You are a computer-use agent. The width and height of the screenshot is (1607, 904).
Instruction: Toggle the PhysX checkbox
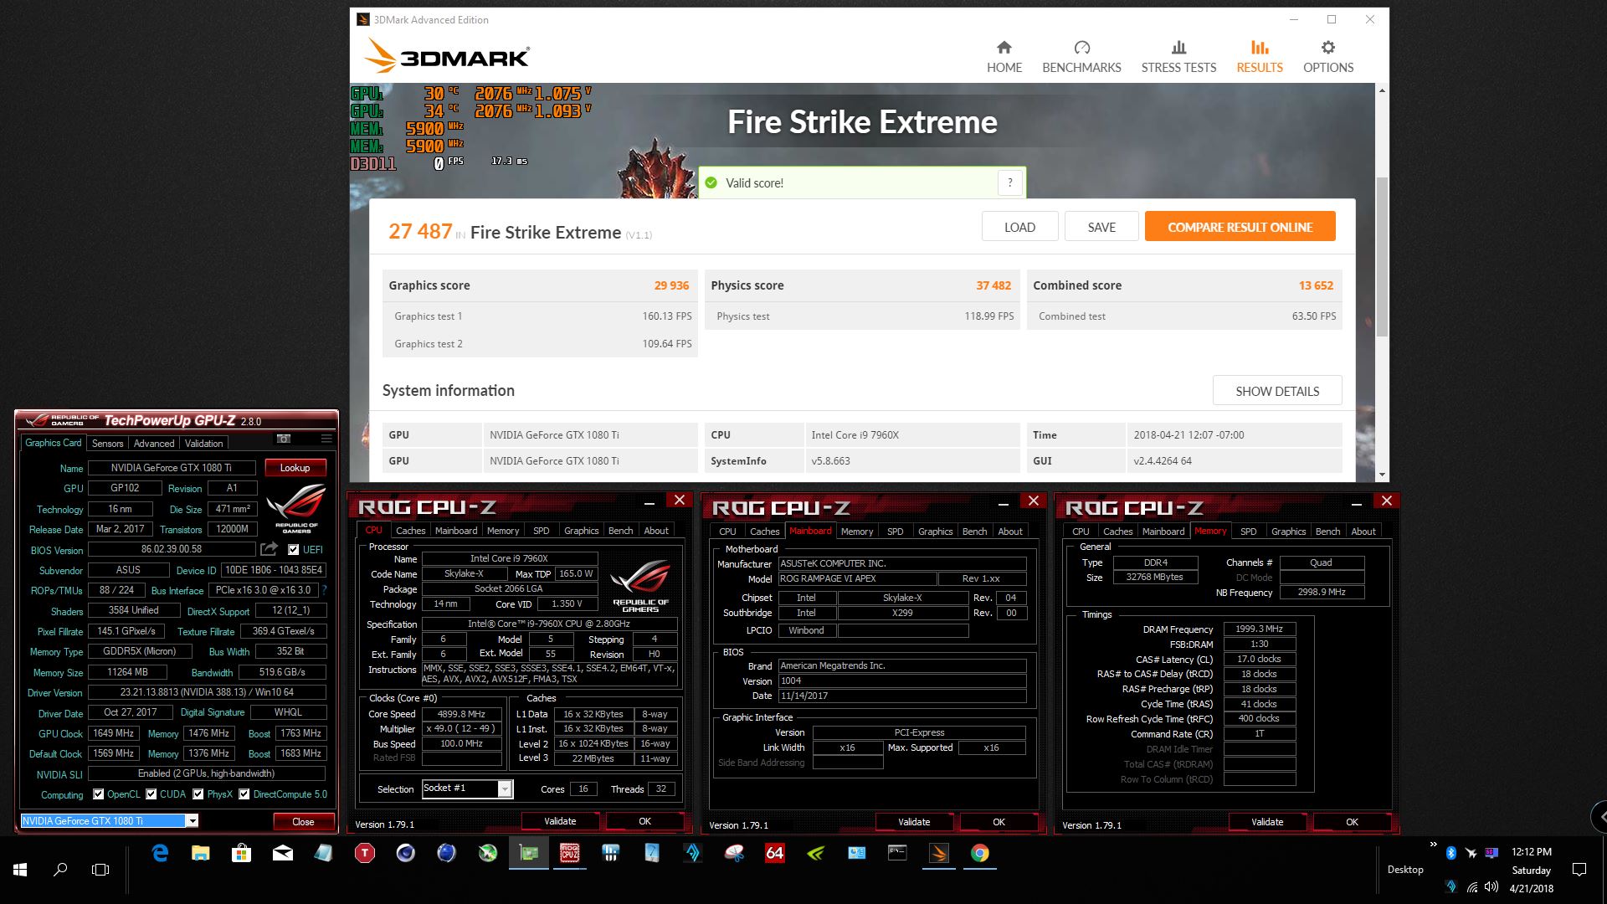point(198,794)
